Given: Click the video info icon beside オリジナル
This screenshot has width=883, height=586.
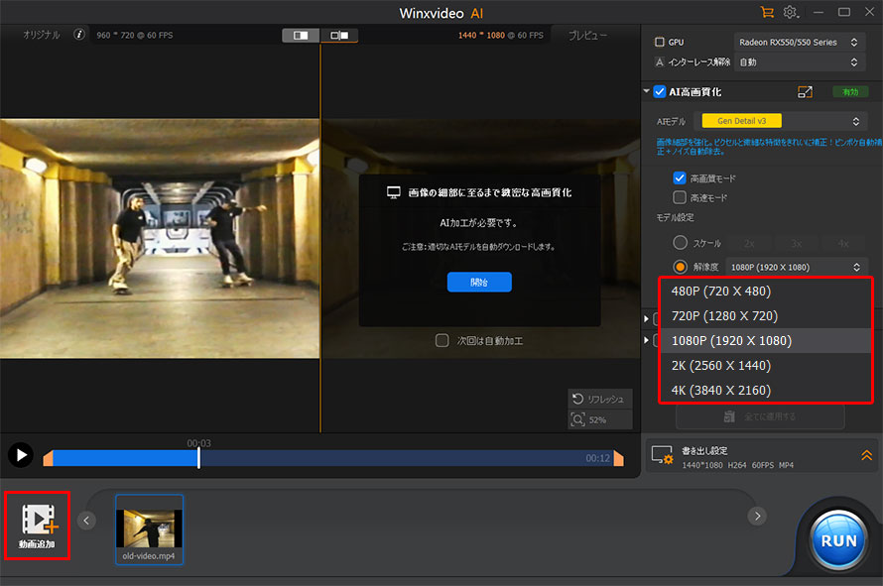Looking at the screenshot, I should [79, 35].
